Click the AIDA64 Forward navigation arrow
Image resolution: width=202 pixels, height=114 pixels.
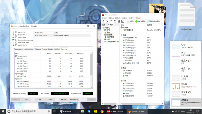click(107, 21)
